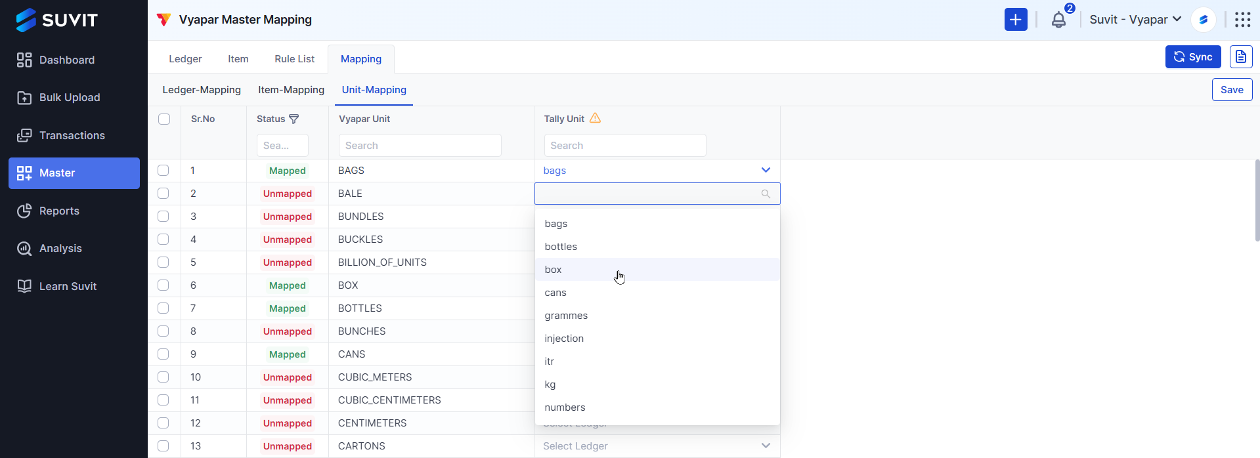Click the Vyapar Unit search field
The height and width of the screenshot is (458, 1260).
[420, 146]
